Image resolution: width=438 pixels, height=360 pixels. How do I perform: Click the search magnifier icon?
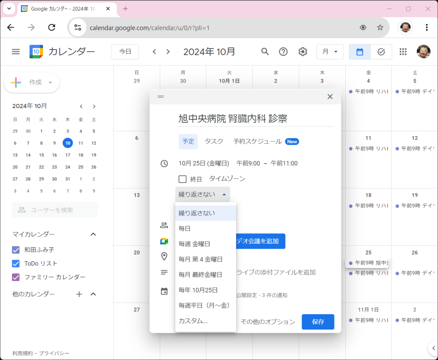pyautogui.click(x=265, y=52)
